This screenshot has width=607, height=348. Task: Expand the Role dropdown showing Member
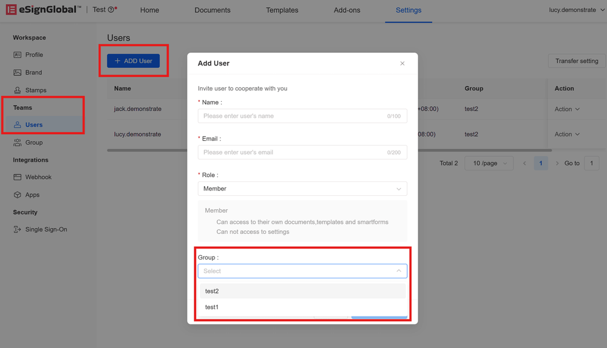(x=302, y=189)
